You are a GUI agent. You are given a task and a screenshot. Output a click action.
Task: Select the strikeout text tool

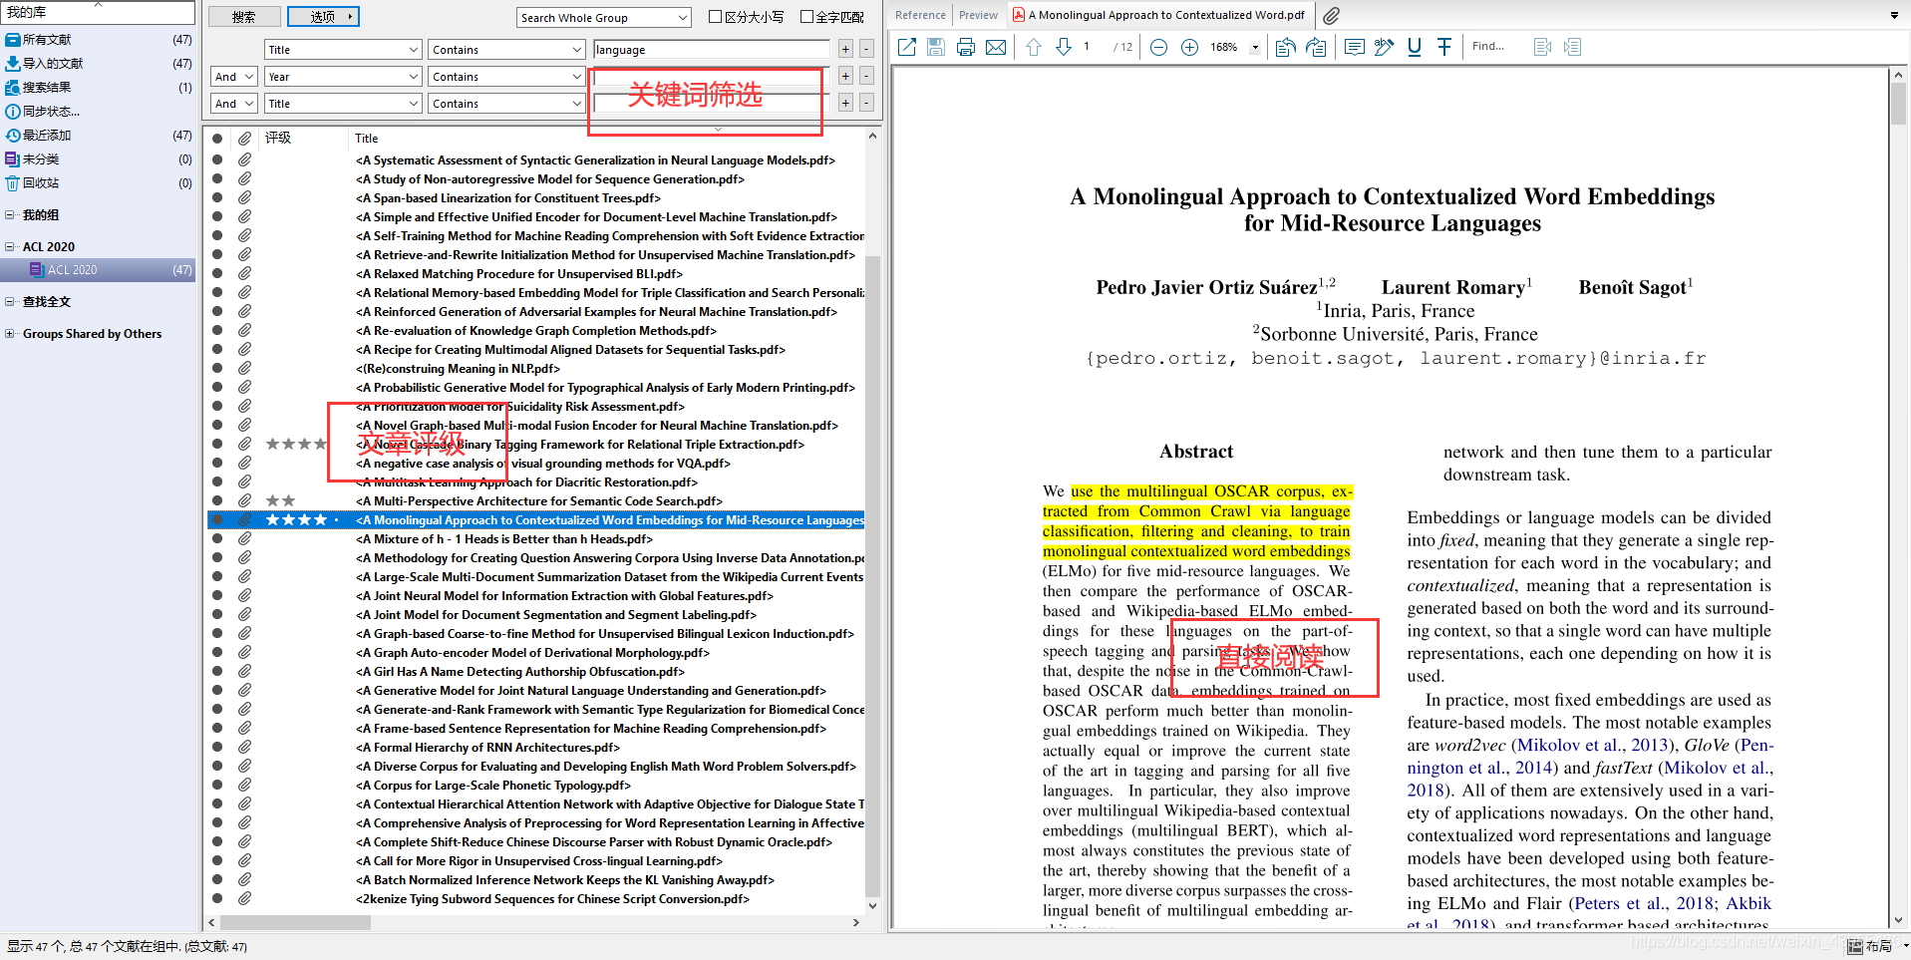click(1443, 47)
